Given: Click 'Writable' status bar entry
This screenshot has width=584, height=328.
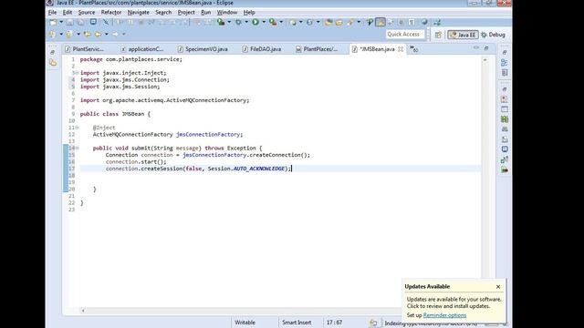Looking at the screenshot, I should point(245,323).
